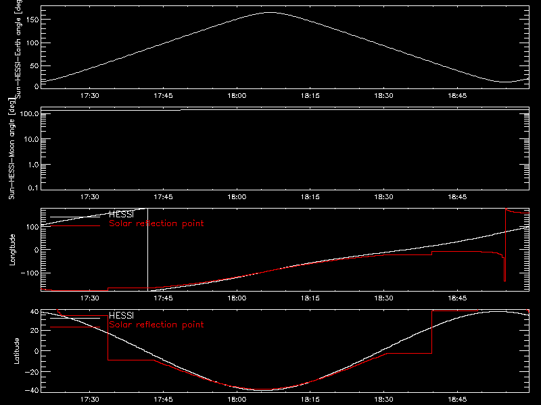This screenshot has height=405, width=541.
Task: Click the 18:15 time label under Moon angle plot
Action: pyautogui.click(x=310, y=196)
